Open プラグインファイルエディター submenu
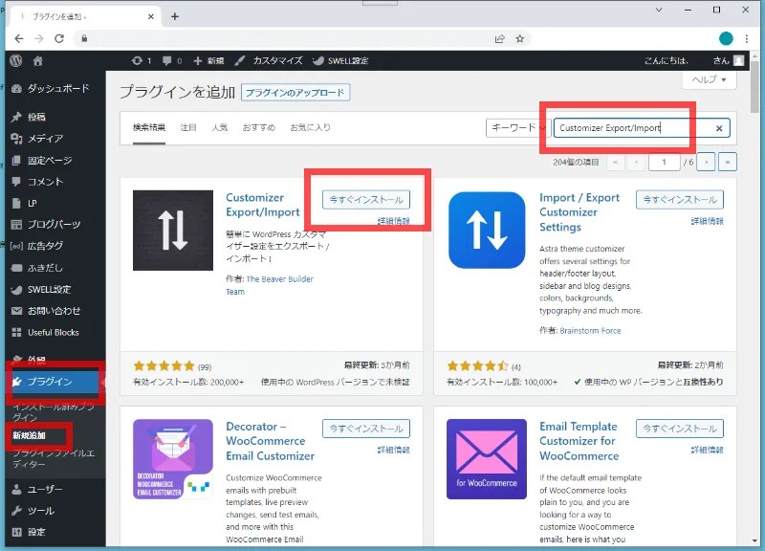Image resolution: width=765 pixels, height=551 pixels. point(54,458)
